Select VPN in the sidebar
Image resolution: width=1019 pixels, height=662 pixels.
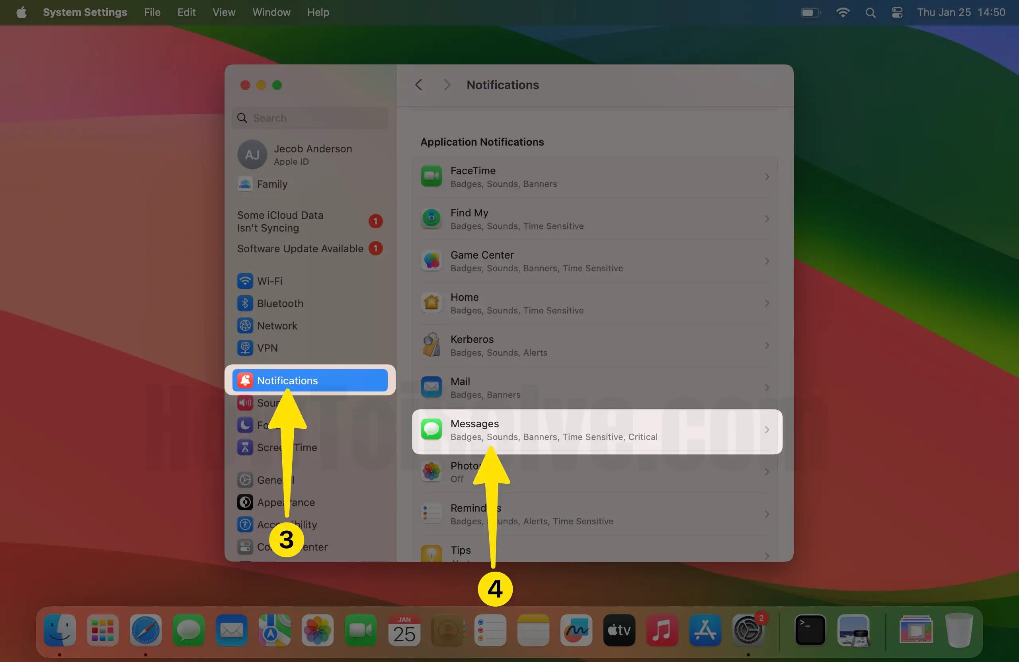(310, 348)
